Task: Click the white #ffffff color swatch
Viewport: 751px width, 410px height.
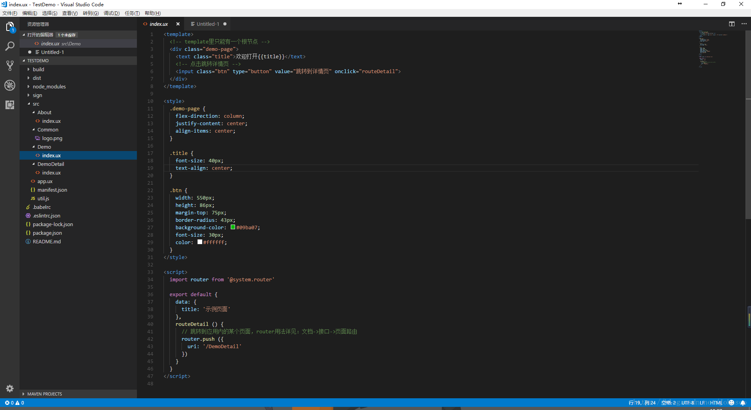Action: tap(200, 242)
